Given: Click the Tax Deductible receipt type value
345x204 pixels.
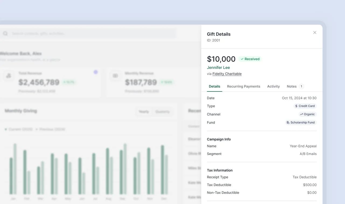Looking at the screenshot, I should [305, 177].
